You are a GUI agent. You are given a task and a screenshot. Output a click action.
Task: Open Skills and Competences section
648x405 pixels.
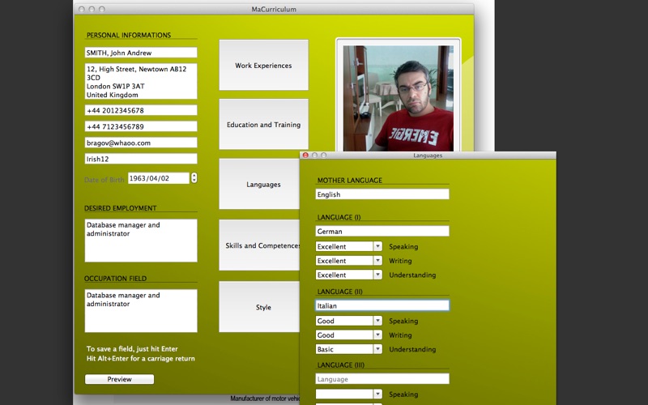pyautogui.click(x=259, y=245)
